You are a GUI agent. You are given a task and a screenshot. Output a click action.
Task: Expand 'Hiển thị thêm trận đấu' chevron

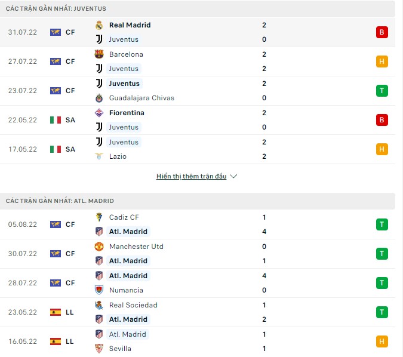pos(233,177)
